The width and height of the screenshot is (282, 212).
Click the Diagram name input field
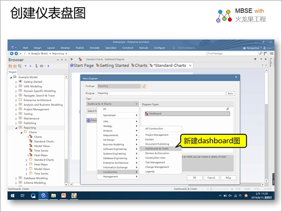pos(161,93)
